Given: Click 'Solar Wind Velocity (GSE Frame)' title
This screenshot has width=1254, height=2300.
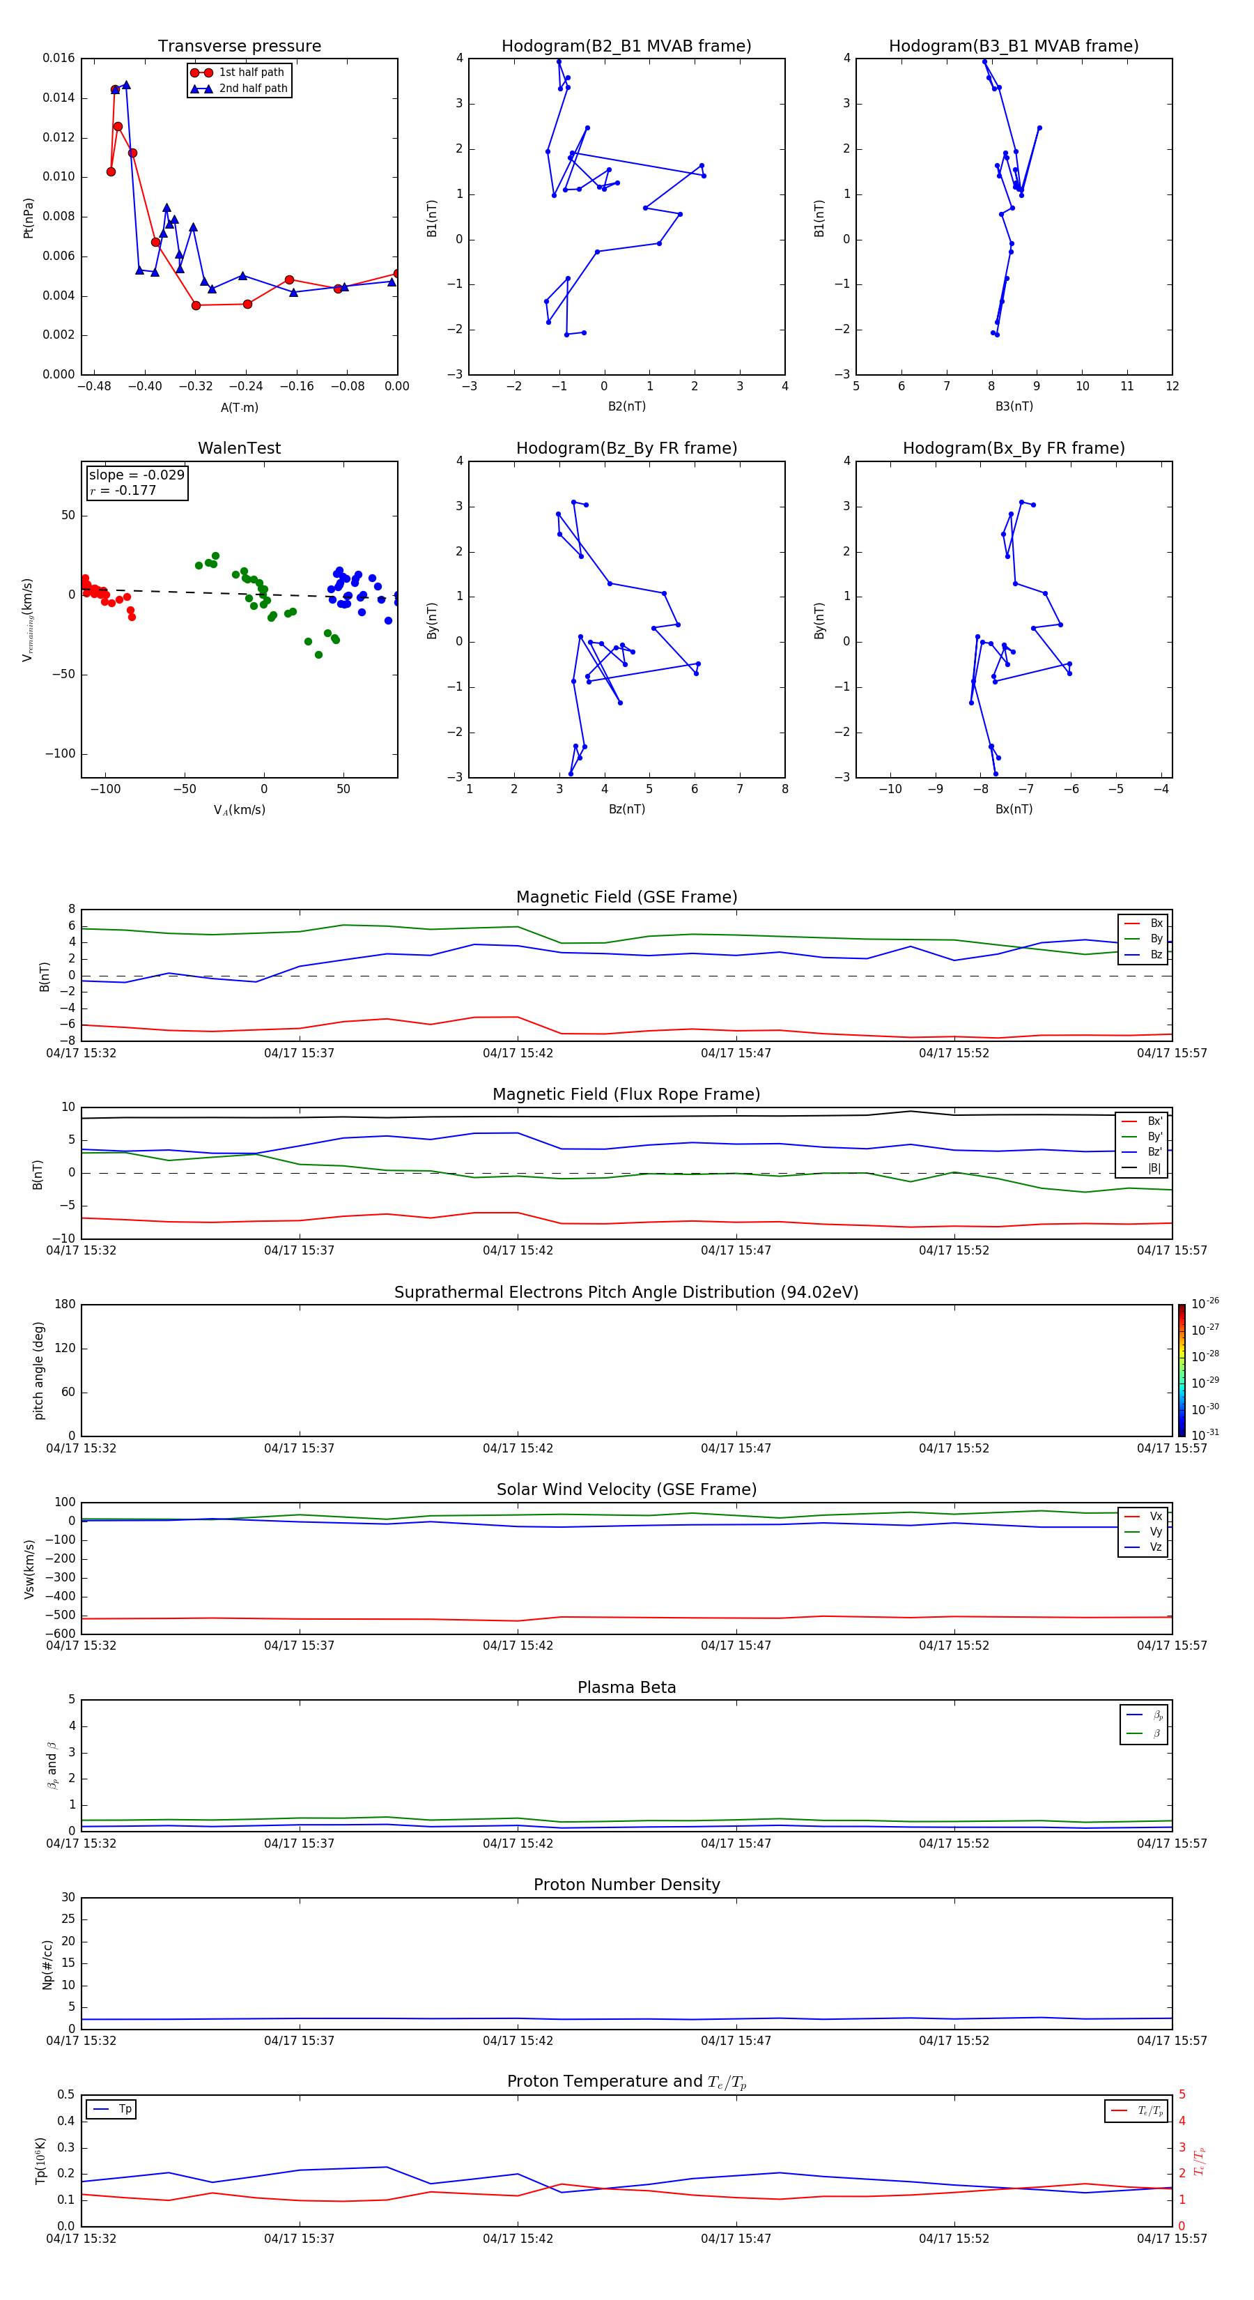Looking at the screenshot, I should (x=626, y=1490).
